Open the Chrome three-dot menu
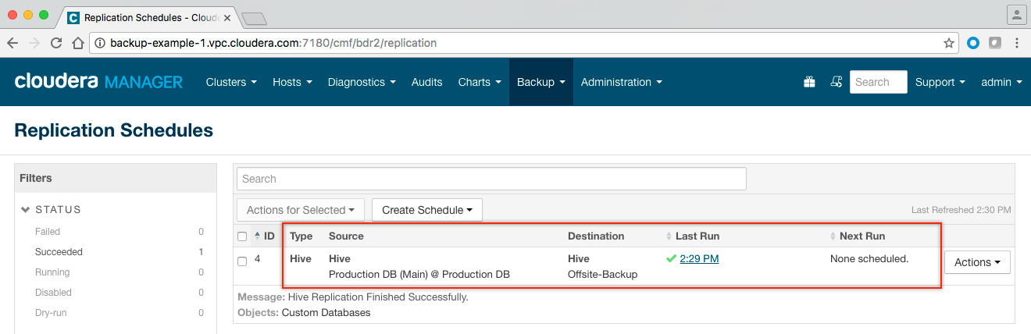 coord(1017,44)
